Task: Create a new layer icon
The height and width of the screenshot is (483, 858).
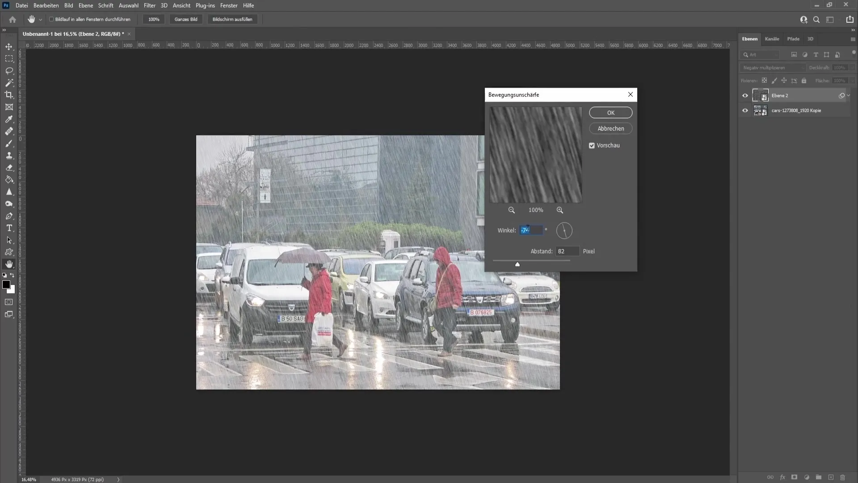Action: pos(831,478)
